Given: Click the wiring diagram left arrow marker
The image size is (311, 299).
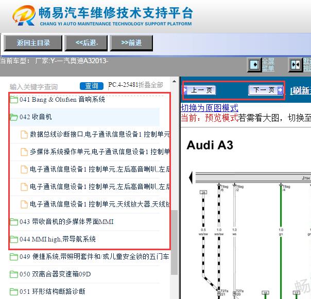Looking at the screenshot, I should 191,178.
